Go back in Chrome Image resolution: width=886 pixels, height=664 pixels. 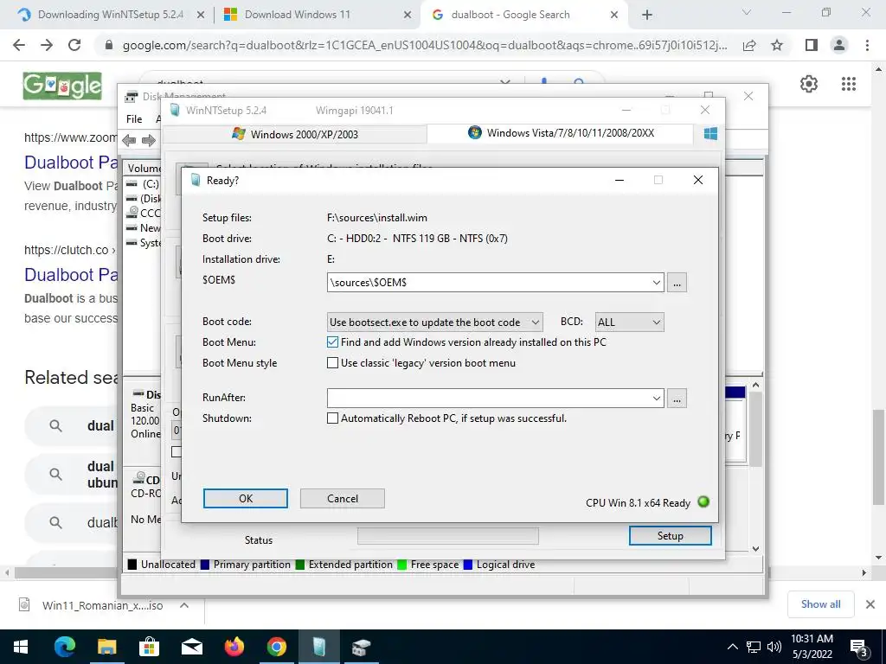point(19,45)
